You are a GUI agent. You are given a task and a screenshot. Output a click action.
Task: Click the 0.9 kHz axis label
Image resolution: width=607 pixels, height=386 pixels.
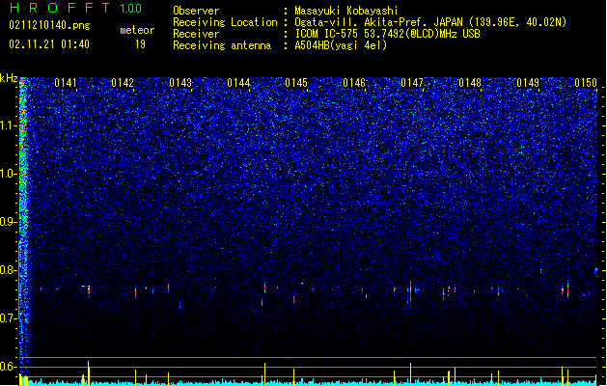(x=9, y=222)
